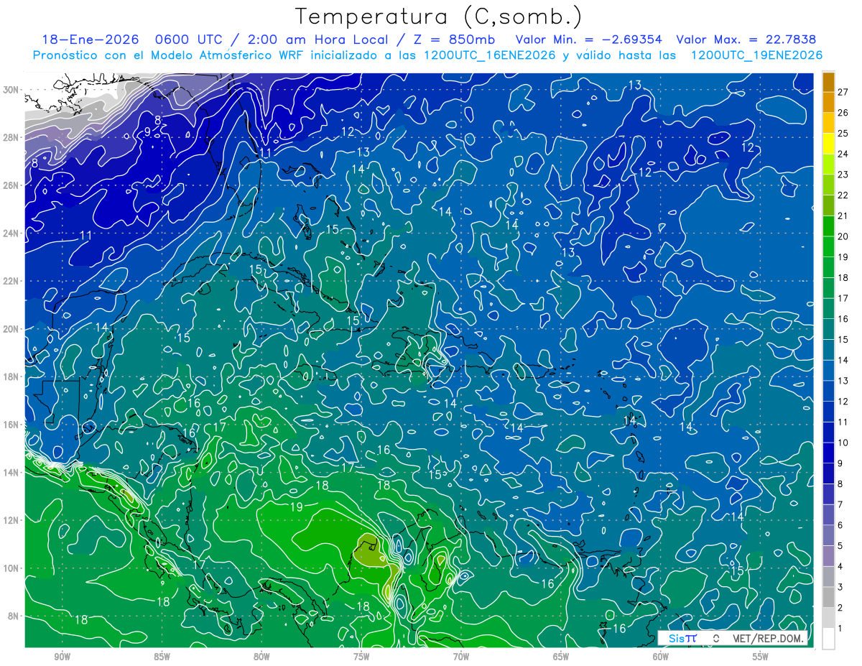The image size is (862, 666).
Task: Click initialization time "1200UTC_16ENE2026"
Action: point(491,55)
